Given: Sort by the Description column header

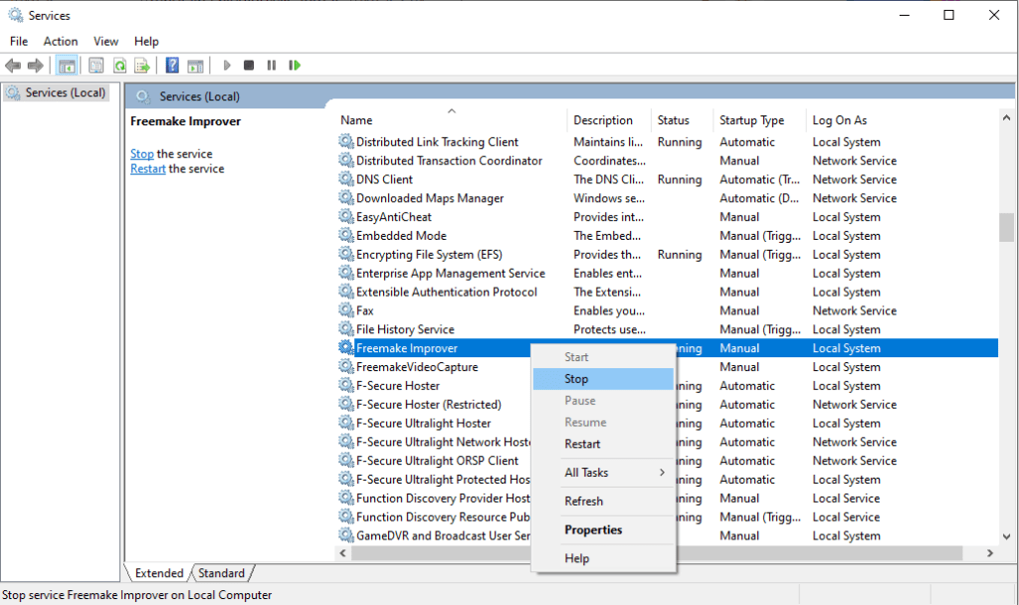Looking at the screenshot, I should (x=610, y=119).
